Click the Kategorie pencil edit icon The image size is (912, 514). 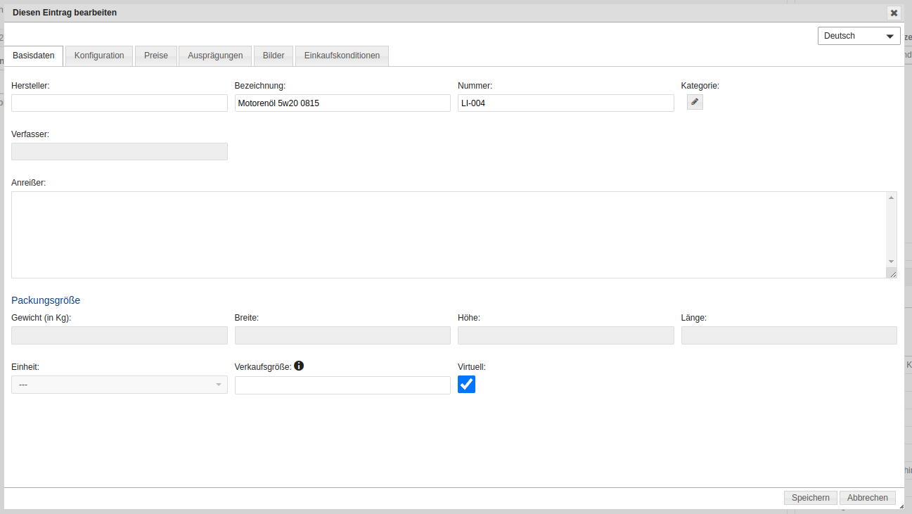pos(695,102)
